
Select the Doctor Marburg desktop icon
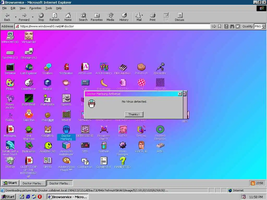point(66,133)
